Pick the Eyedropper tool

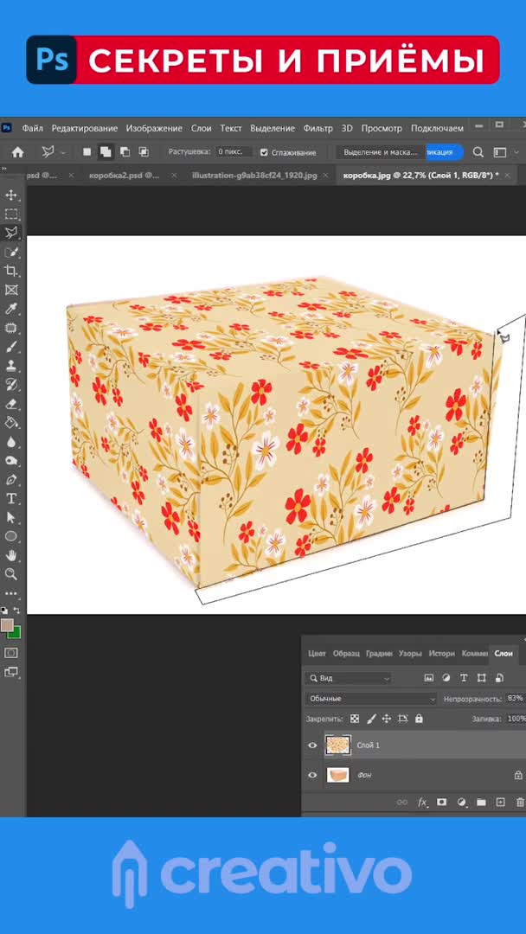click(x=12, y=310)
